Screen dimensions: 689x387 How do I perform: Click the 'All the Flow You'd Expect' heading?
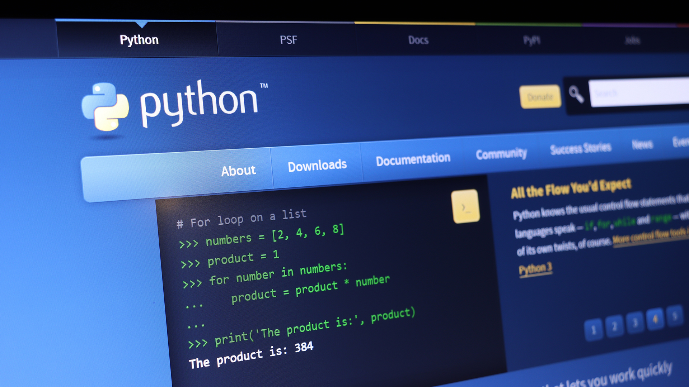click(571, 188)
